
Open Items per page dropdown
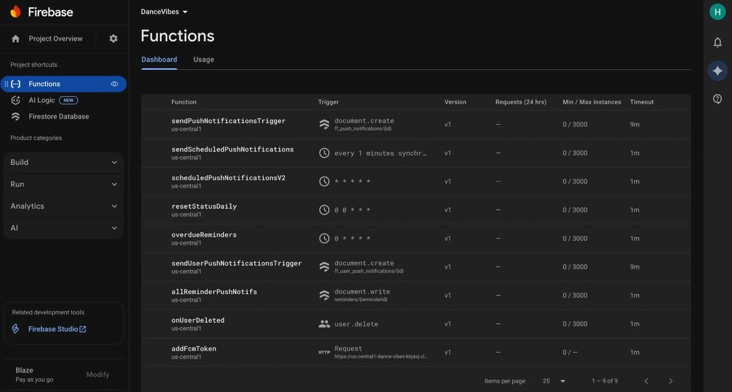coord(554,381)
